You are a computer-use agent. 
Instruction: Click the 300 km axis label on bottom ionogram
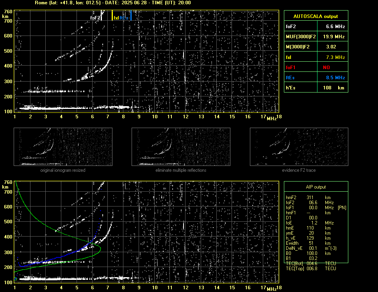[8, 252]
